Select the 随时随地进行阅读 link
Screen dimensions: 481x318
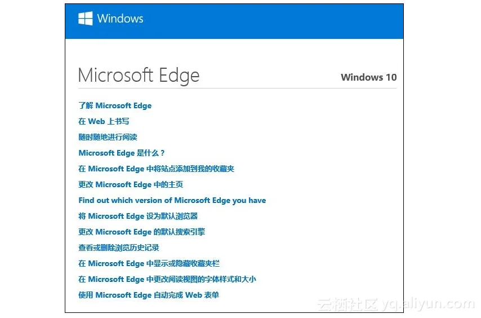[108, 137]
